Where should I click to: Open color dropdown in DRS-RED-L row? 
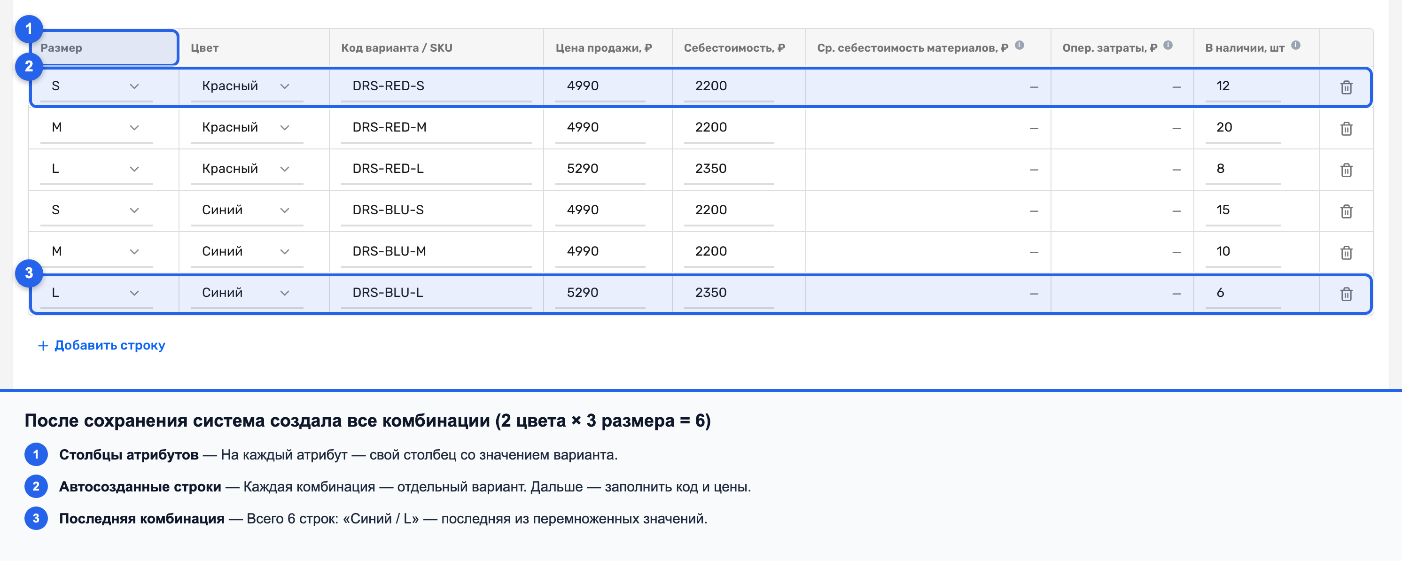247,169
